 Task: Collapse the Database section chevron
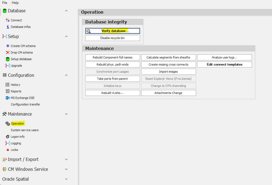(66, 11)
